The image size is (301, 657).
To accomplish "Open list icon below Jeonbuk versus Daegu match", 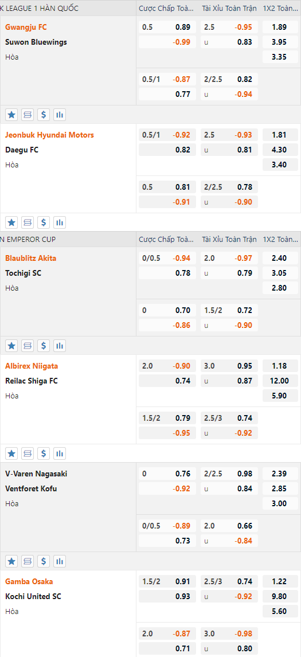I will 28,222.
